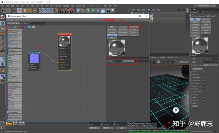Open the Octane layout dropdown at top right

tap(207, 5)
